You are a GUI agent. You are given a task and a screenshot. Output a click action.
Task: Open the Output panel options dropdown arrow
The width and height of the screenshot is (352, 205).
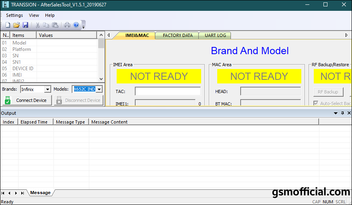tap(336, 113)
